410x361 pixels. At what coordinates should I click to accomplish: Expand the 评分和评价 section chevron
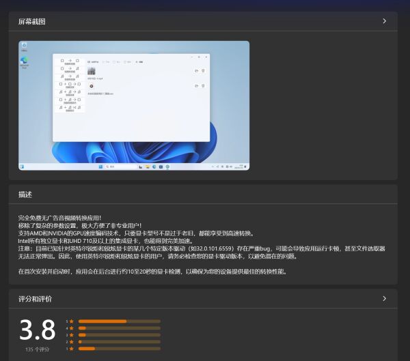384,299
